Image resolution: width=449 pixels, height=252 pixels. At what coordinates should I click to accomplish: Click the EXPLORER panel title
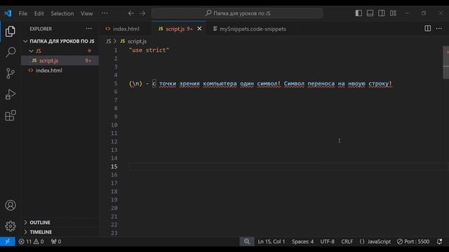point(41,29)
